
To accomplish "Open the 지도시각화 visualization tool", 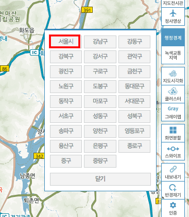I will coord(173,76).
